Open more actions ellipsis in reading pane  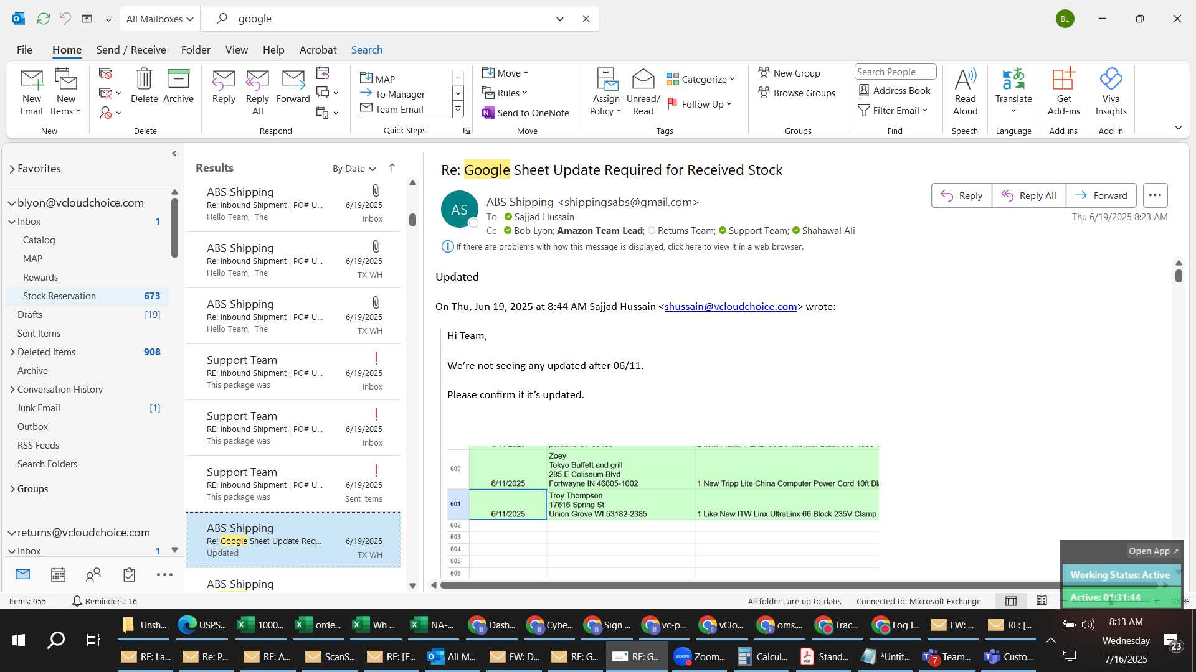(1155, 195)
